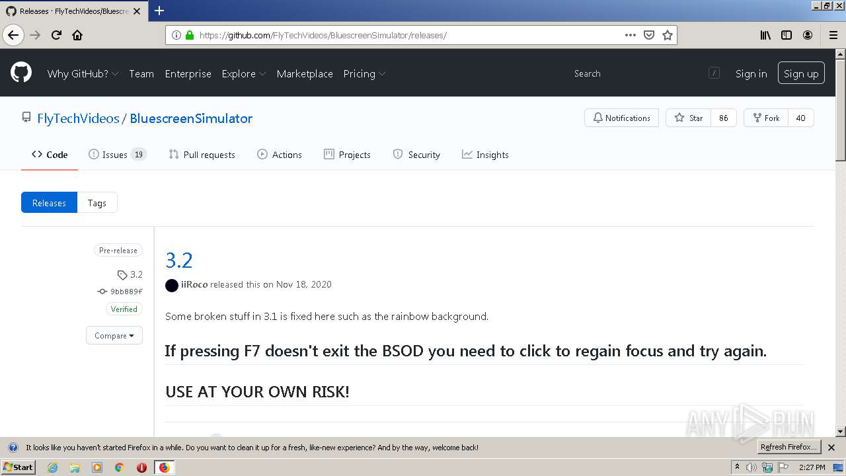
Task: Star the BluescreenSimulator repository
Action: (688, 118)
